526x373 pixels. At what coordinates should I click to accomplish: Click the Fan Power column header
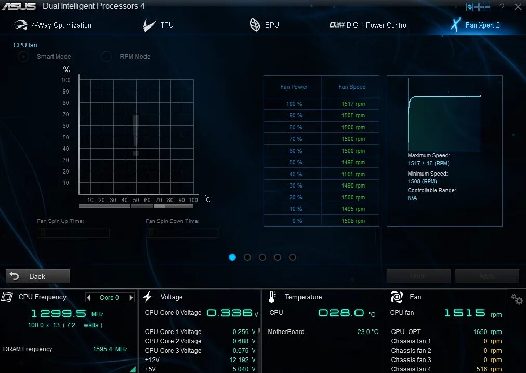pyautogui.click(x=294, y=87)
